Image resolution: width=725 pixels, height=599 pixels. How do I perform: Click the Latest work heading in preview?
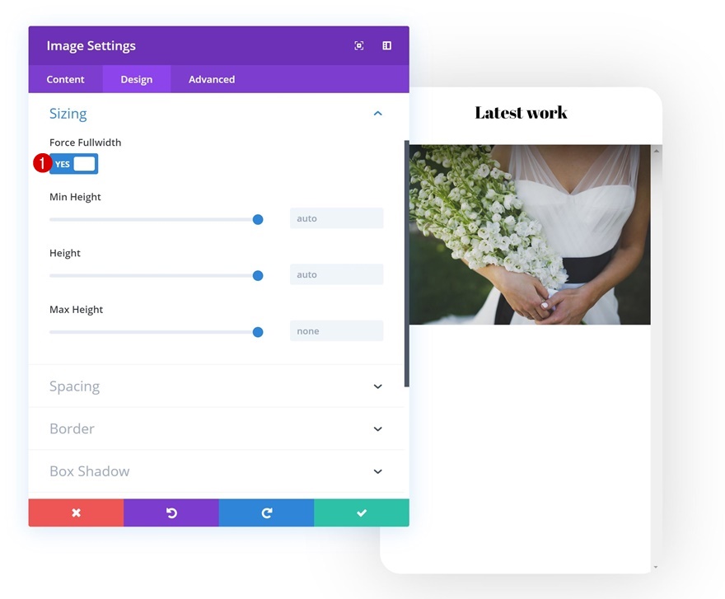pos(521,112)
